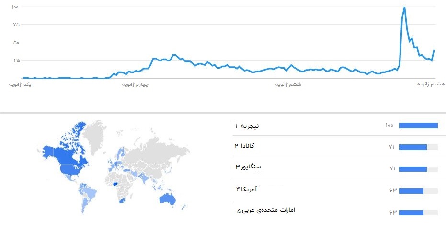Click the bar for the United Arab Emirates
Image resolution: width=446 pixels, height=227 pixels.
tap(411, 213)
